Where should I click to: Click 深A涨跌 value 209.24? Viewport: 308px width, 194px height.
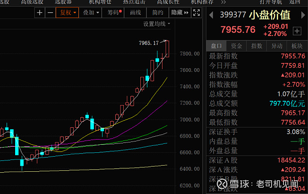293,169
